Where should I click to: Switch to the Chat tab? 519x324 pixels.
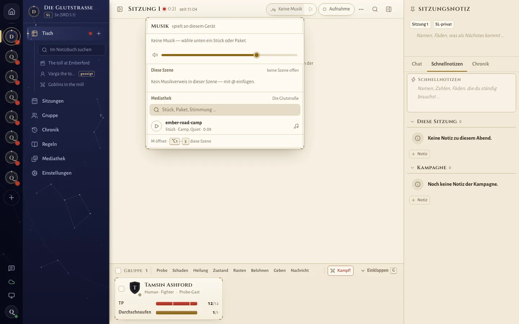[417, 64]
